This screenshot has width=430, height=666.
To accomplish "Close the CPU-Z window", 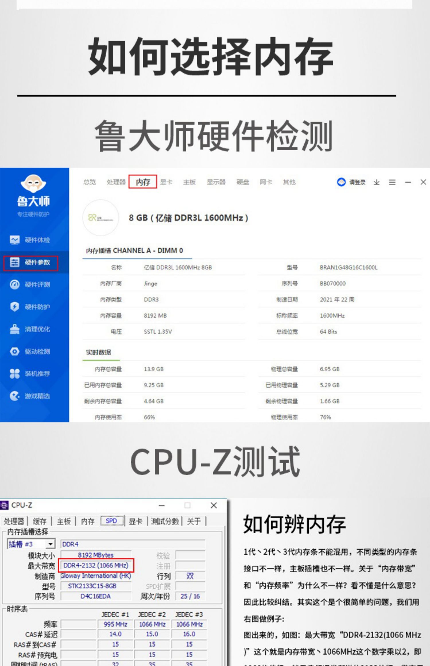I will 214,505.
